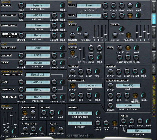This screenshot has width=157, height=140.
Task: Enable Echo on / off switch
Action: coord(120,48)
